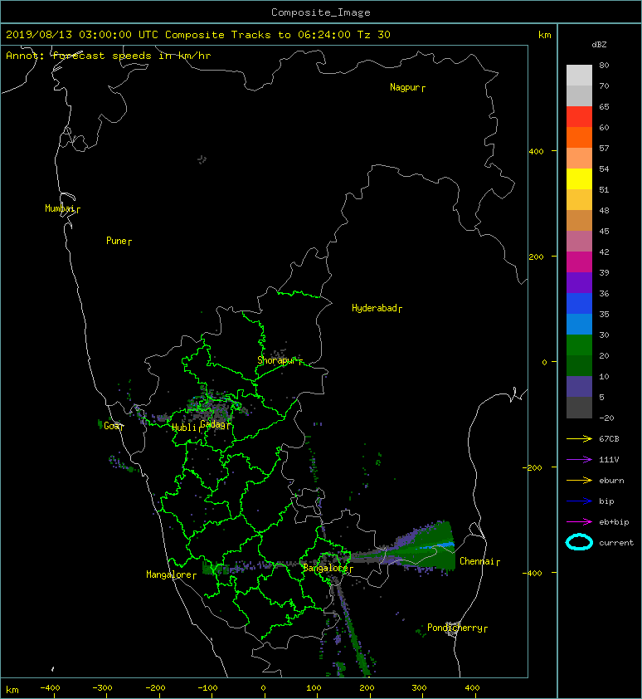The image size is (642, 699).
Task: Click the Pune city label
Action: click(116, 241)
